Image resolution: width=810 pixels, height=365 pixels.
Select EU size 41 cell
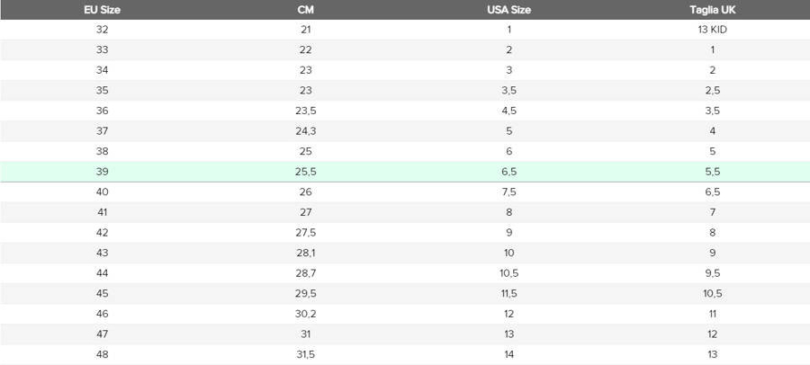point(102,212)
